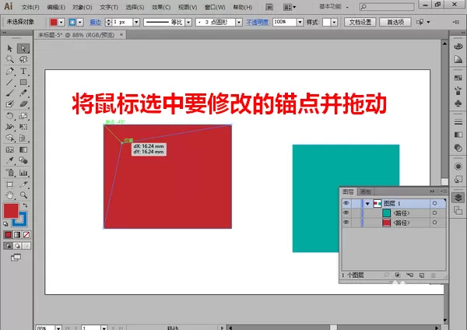Screen dimensions: 467x330
Task: Select the Pen tool
Action: click(9, 71)
